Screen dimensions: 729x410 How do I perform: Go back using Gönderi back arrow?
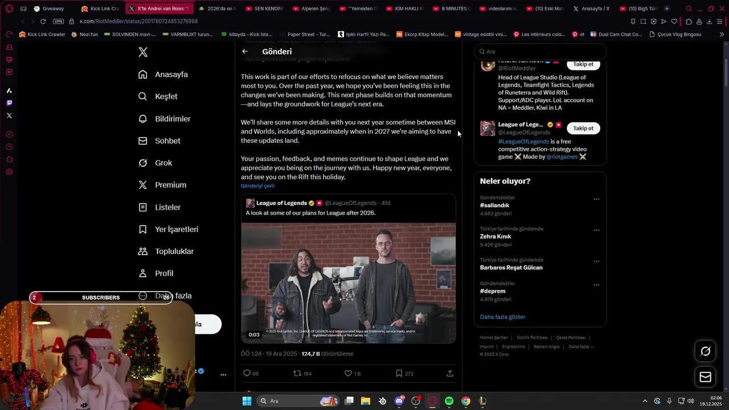(245, 51)
